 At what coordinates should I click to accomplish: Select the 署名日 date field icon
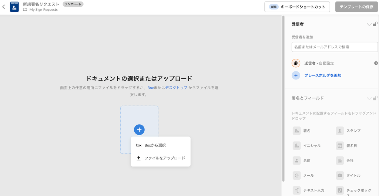340,146
